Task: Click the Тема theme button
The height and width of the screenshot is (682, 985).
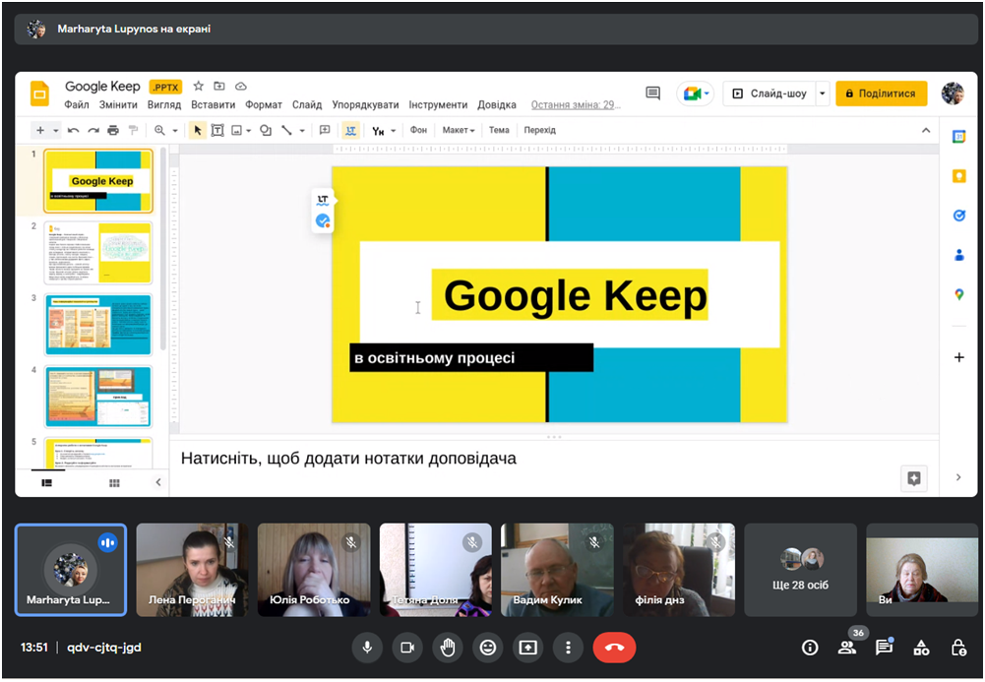Action: 499,130
